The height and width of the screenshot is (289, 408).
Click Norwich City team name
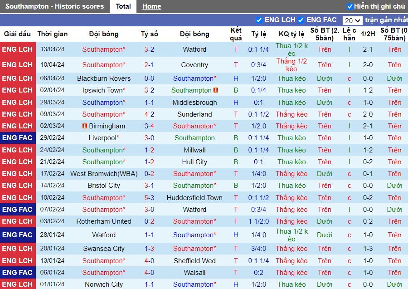point(103,284)
